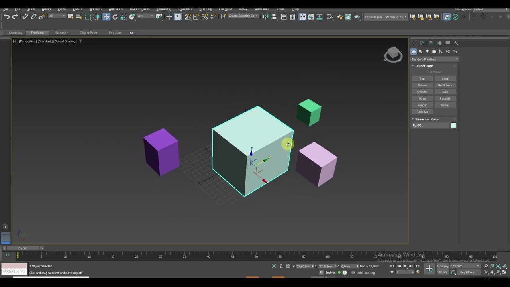Open the Animation menu
510x287 pixels.
click(x=116, y=9)
